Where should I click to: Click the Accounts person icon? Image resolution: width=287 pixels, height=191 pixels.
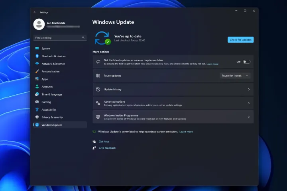coord(37,87)
